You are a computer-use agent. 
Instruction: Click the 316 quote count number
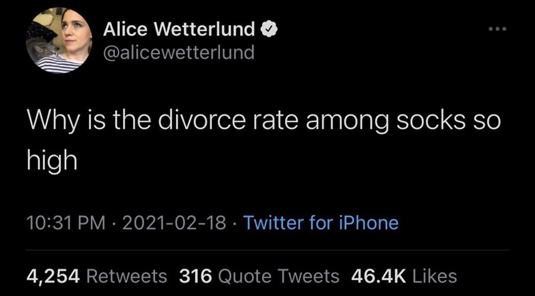(195, 276)
